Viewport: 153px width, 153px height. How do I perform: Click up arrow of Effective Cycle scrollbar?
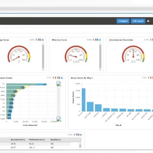100,44
